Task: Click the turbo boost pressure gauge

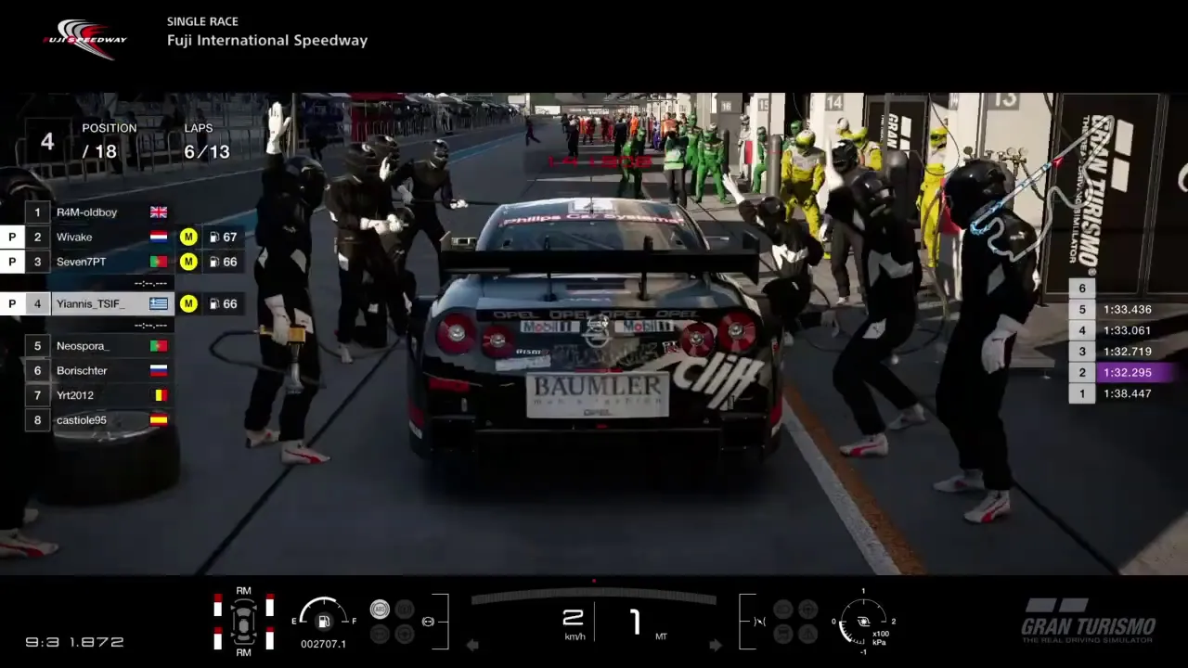Action: (x=863, y=621)
